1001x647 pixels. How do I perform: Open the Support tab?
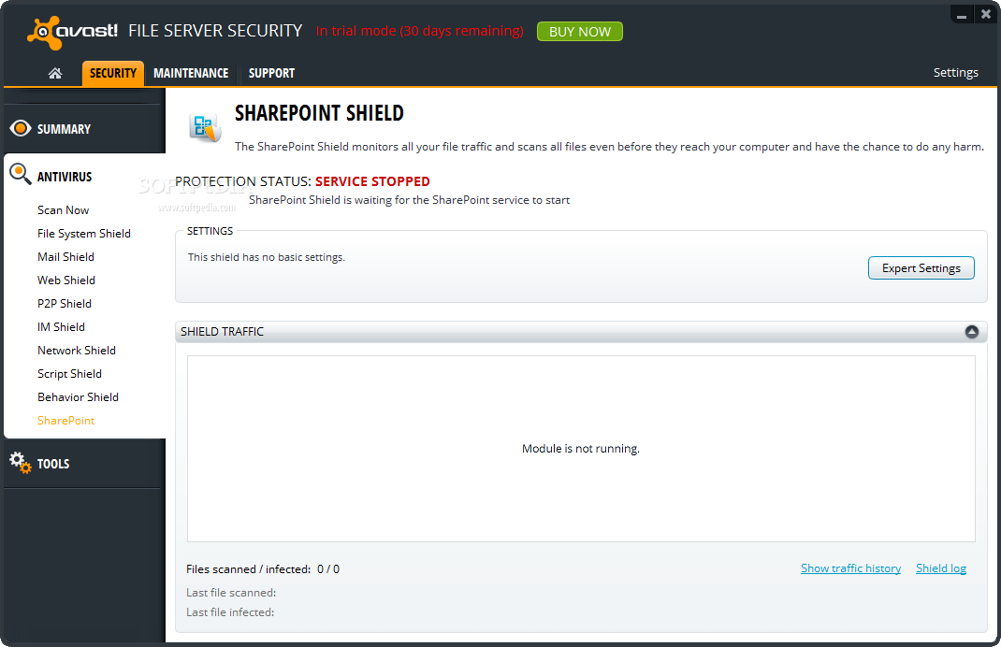[271, 73]
